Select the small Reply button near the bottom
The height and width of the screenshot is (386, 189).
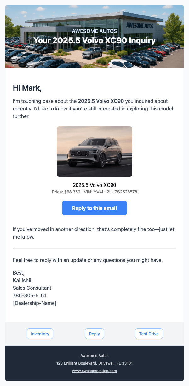click(x=94, y=334)
